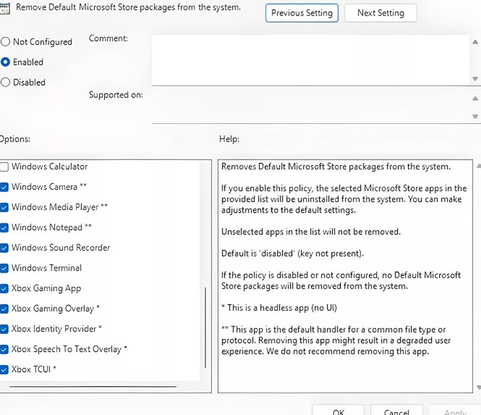Screen dimensions: 481x415
Task: Click the Previous Setting button
Action: coord(302,13)
